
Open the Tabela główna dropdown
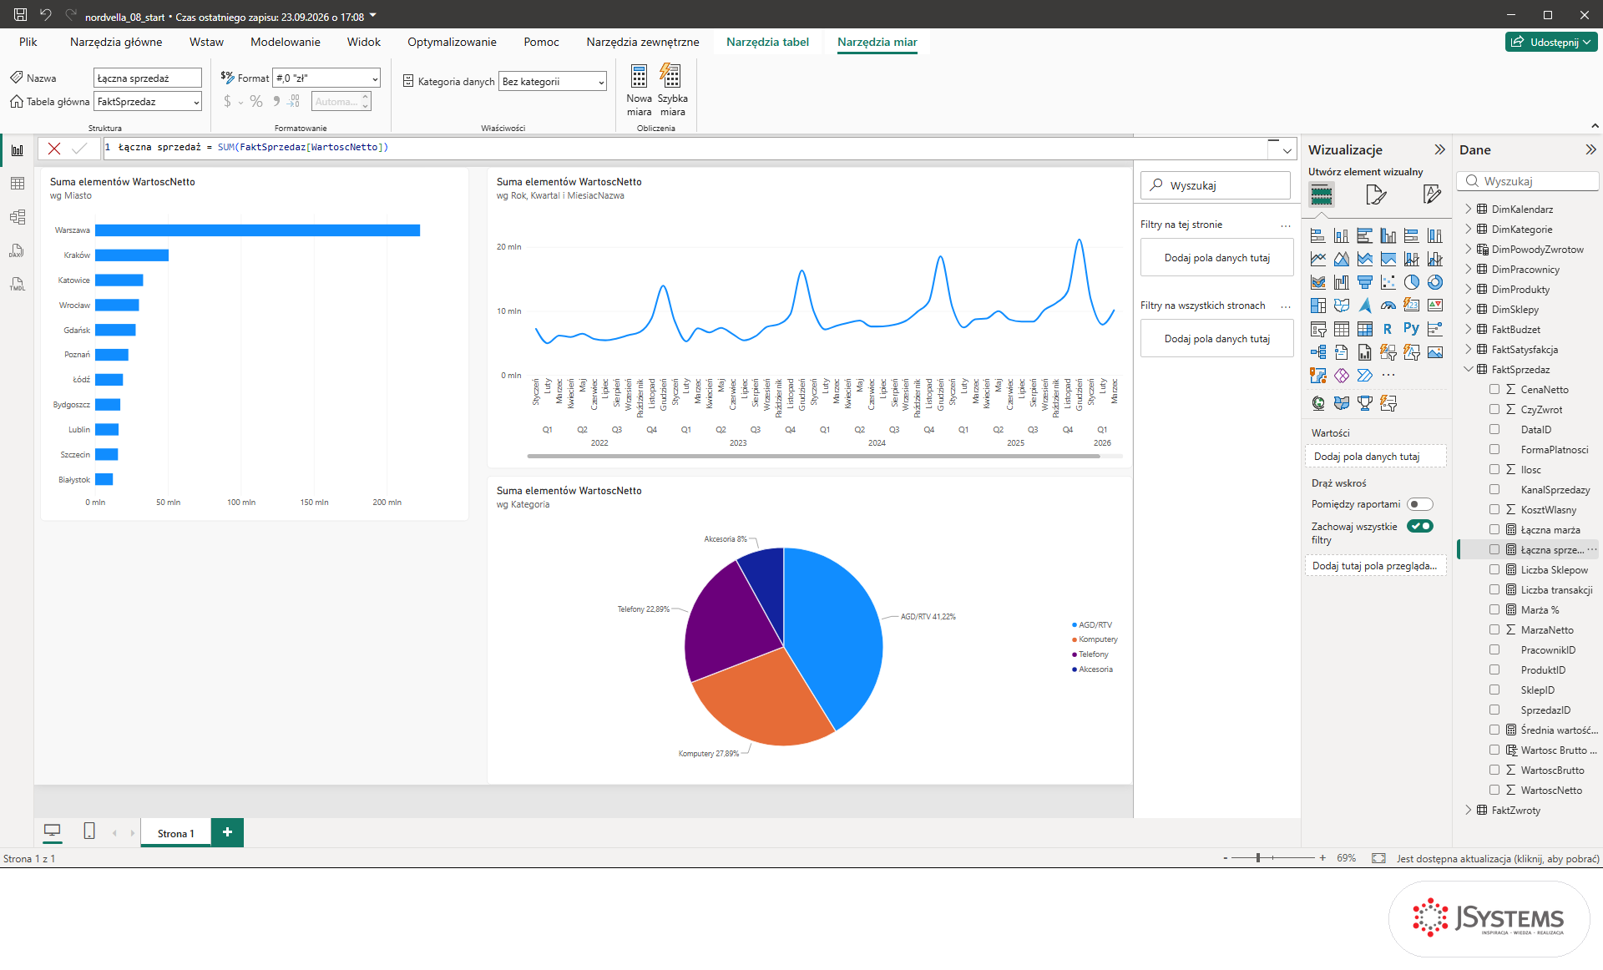tap(148, 101)
